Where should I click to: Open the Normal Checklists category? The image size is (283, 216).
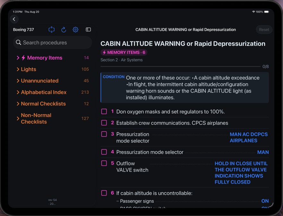pyautogui.click(x=53, y=104)
